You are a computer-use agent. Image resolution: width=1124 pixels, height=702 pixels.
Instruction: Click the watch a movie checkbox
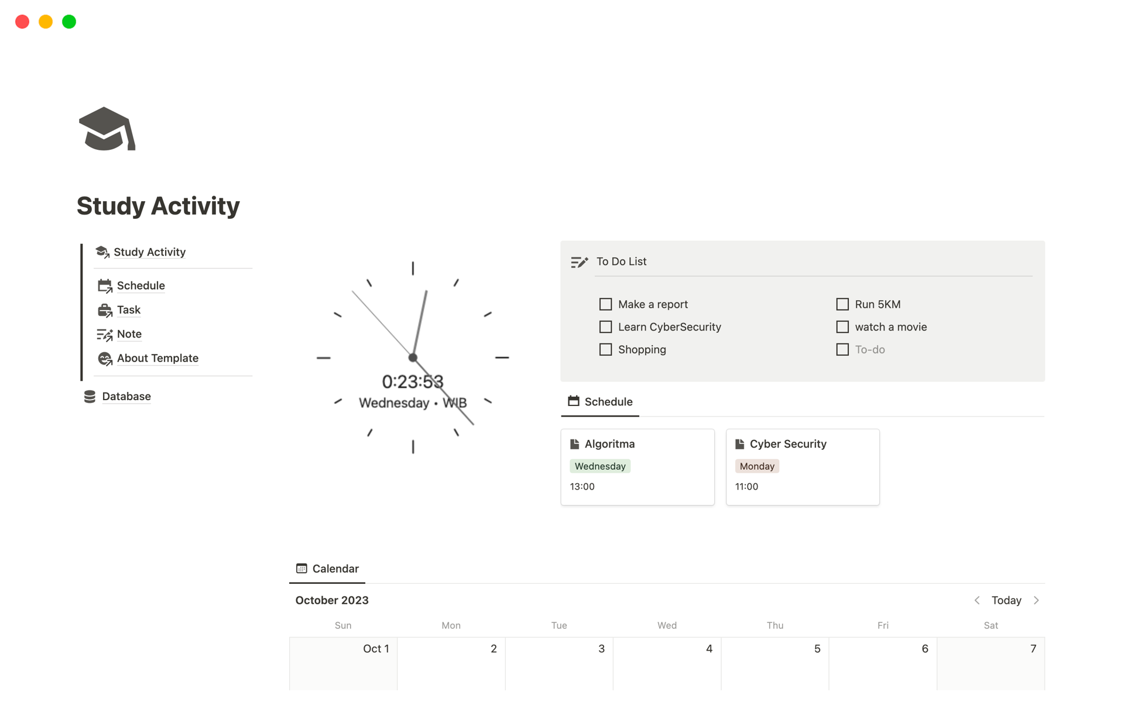click(x=843, y=326)
